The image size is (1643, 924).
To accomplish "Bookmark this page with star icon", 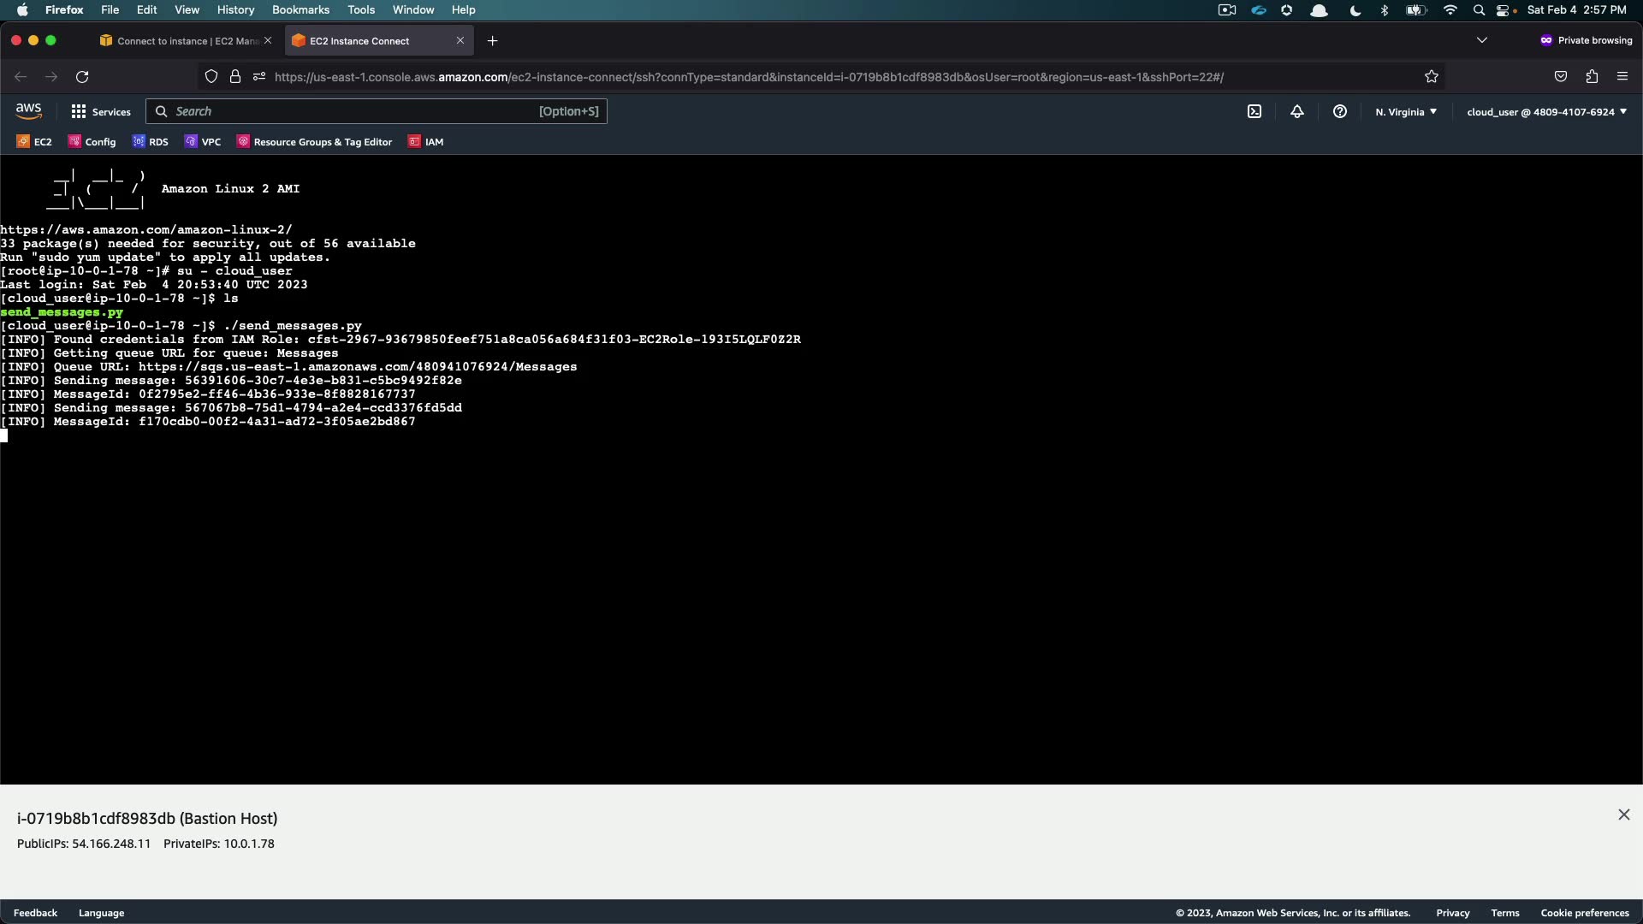I will pyautogui.click(x=1432, y=77).
